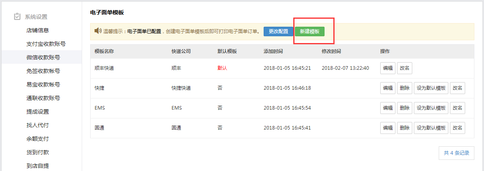Rename the 圆通 template
484x171 pixels.
[458, 128]
